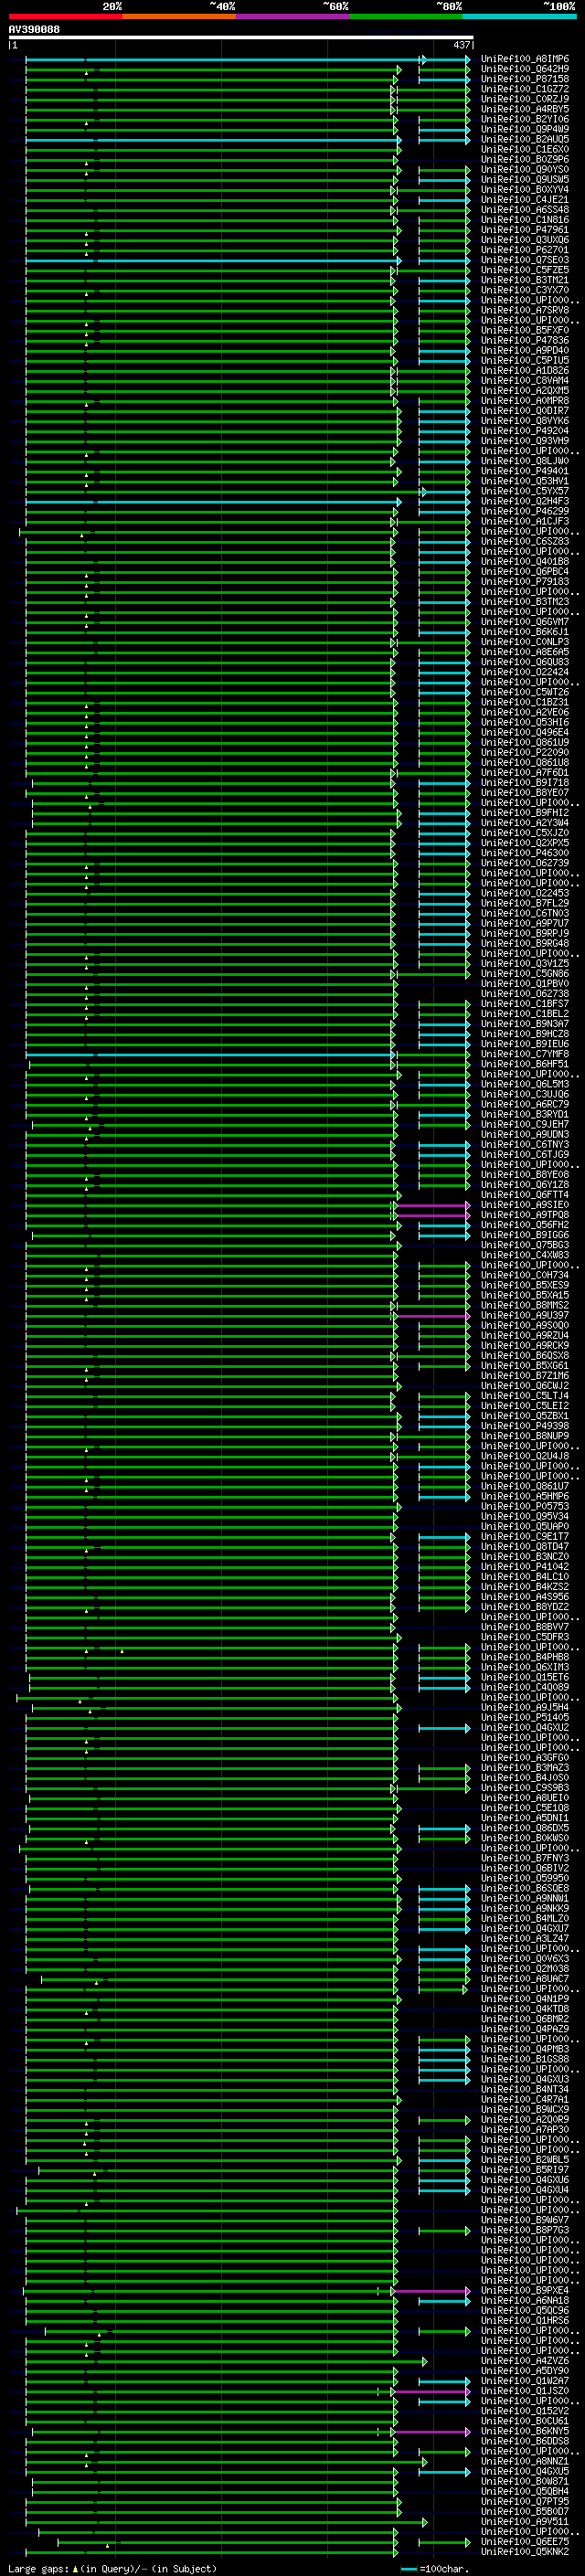Select the UniRef100_O22453 label
The height and width of the screenshot is (2576, 585).
click(x=525, y=893)
